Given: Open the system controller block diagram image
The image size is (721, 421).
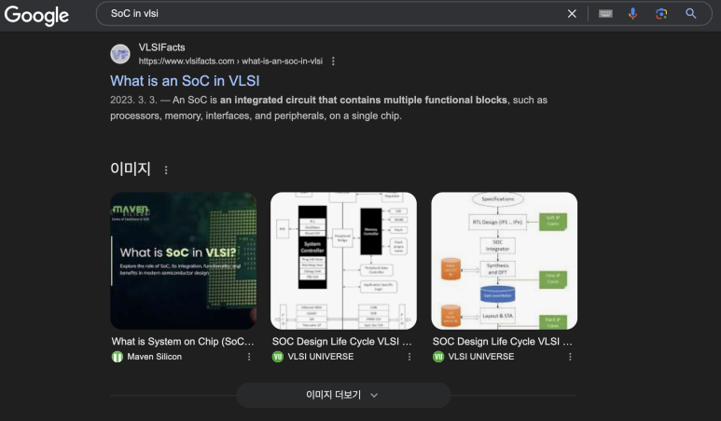Looking at the screenshot, I should click(x=343, y=260).
